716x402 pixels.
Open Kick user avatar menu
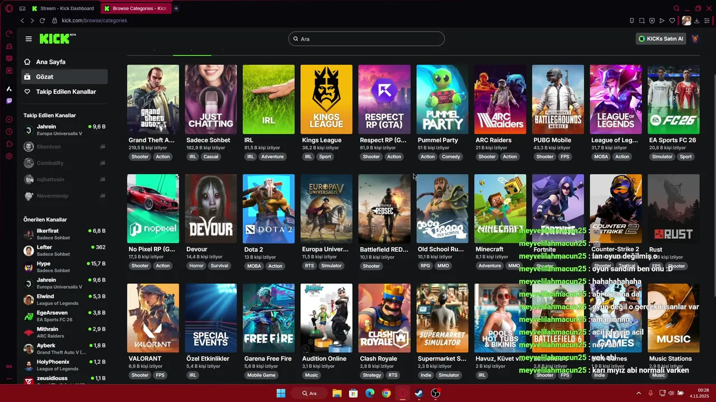click(695, 39)
